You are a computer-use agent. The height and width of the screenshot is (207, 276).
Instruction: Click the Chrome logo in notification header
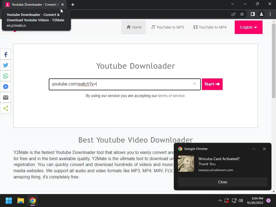coord(180,149)
